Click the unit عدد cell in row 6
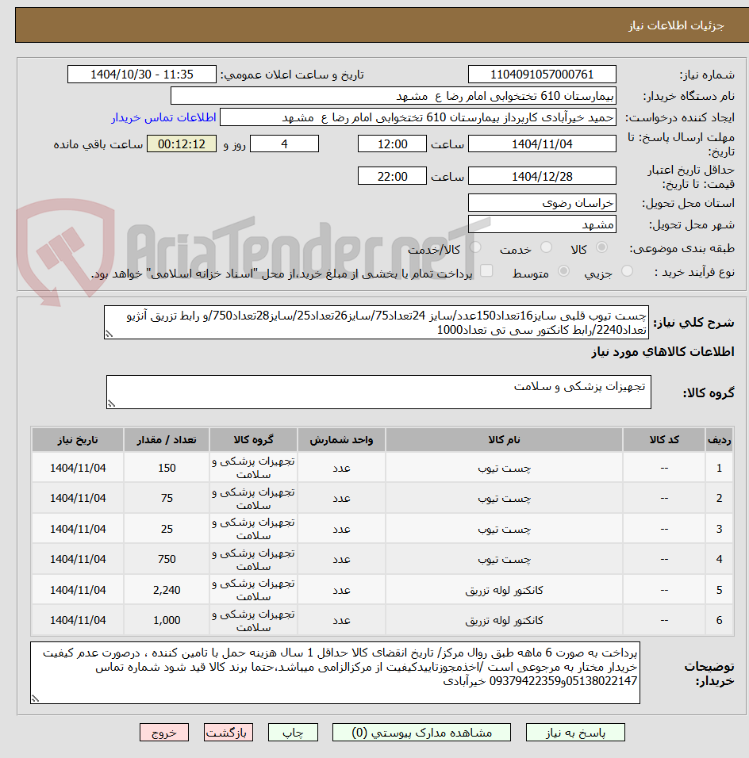 tap(342, 620)
